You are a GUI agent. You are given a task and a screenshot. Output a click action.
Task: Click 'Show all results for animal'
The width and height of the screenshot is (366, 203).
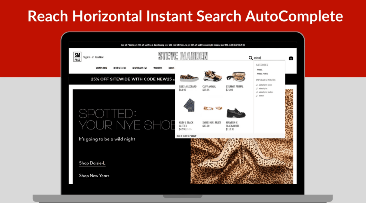pos(186,136)
